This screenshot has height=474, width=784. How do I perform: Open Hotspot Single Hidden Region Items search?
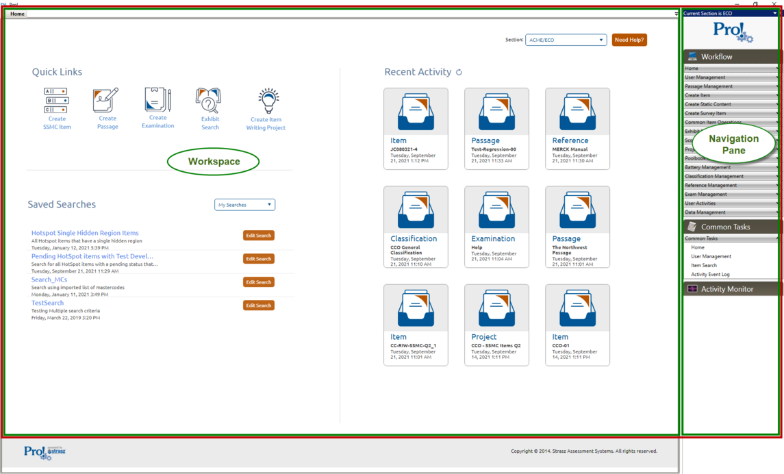pos(85,233)
